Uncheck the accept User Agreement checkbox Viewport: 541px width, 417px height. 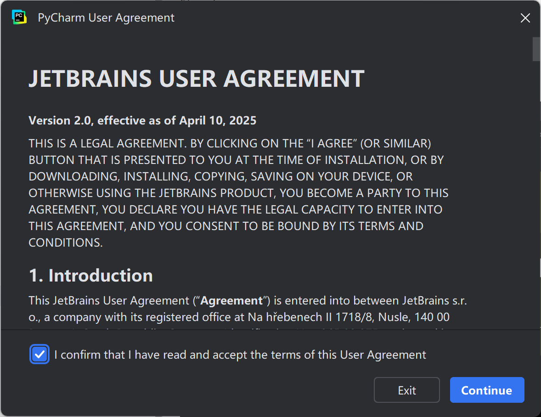(39, 355)
